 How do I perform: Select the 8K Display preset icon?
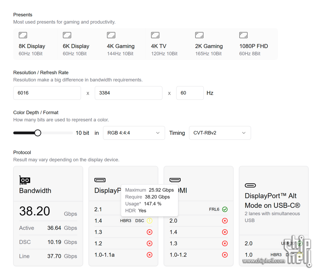click(23, 35)
